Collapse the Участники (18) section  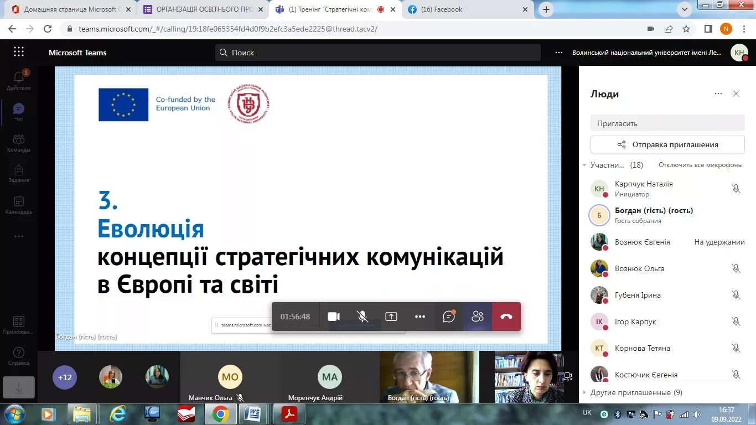[x=584, y=165]
